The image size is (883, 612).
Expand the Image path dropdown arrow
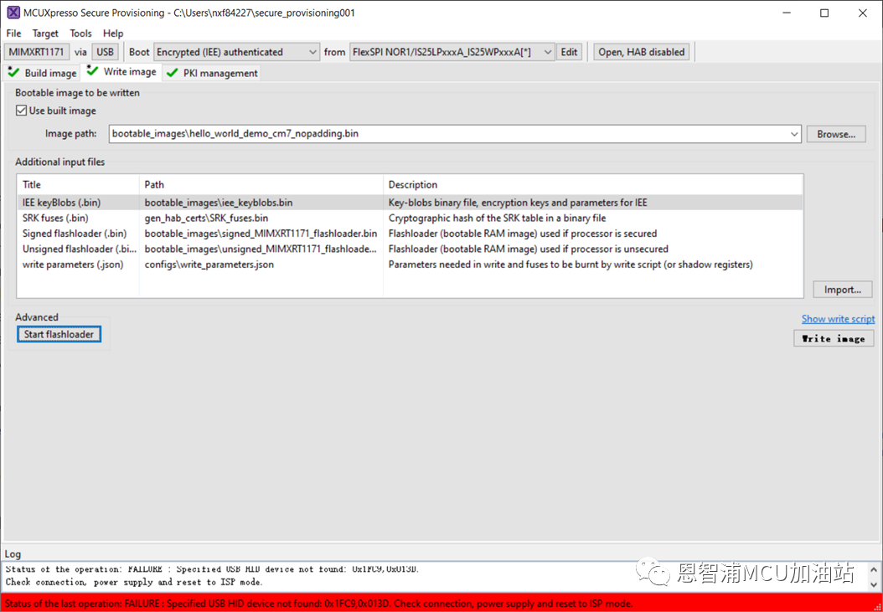tap(794, 134)
